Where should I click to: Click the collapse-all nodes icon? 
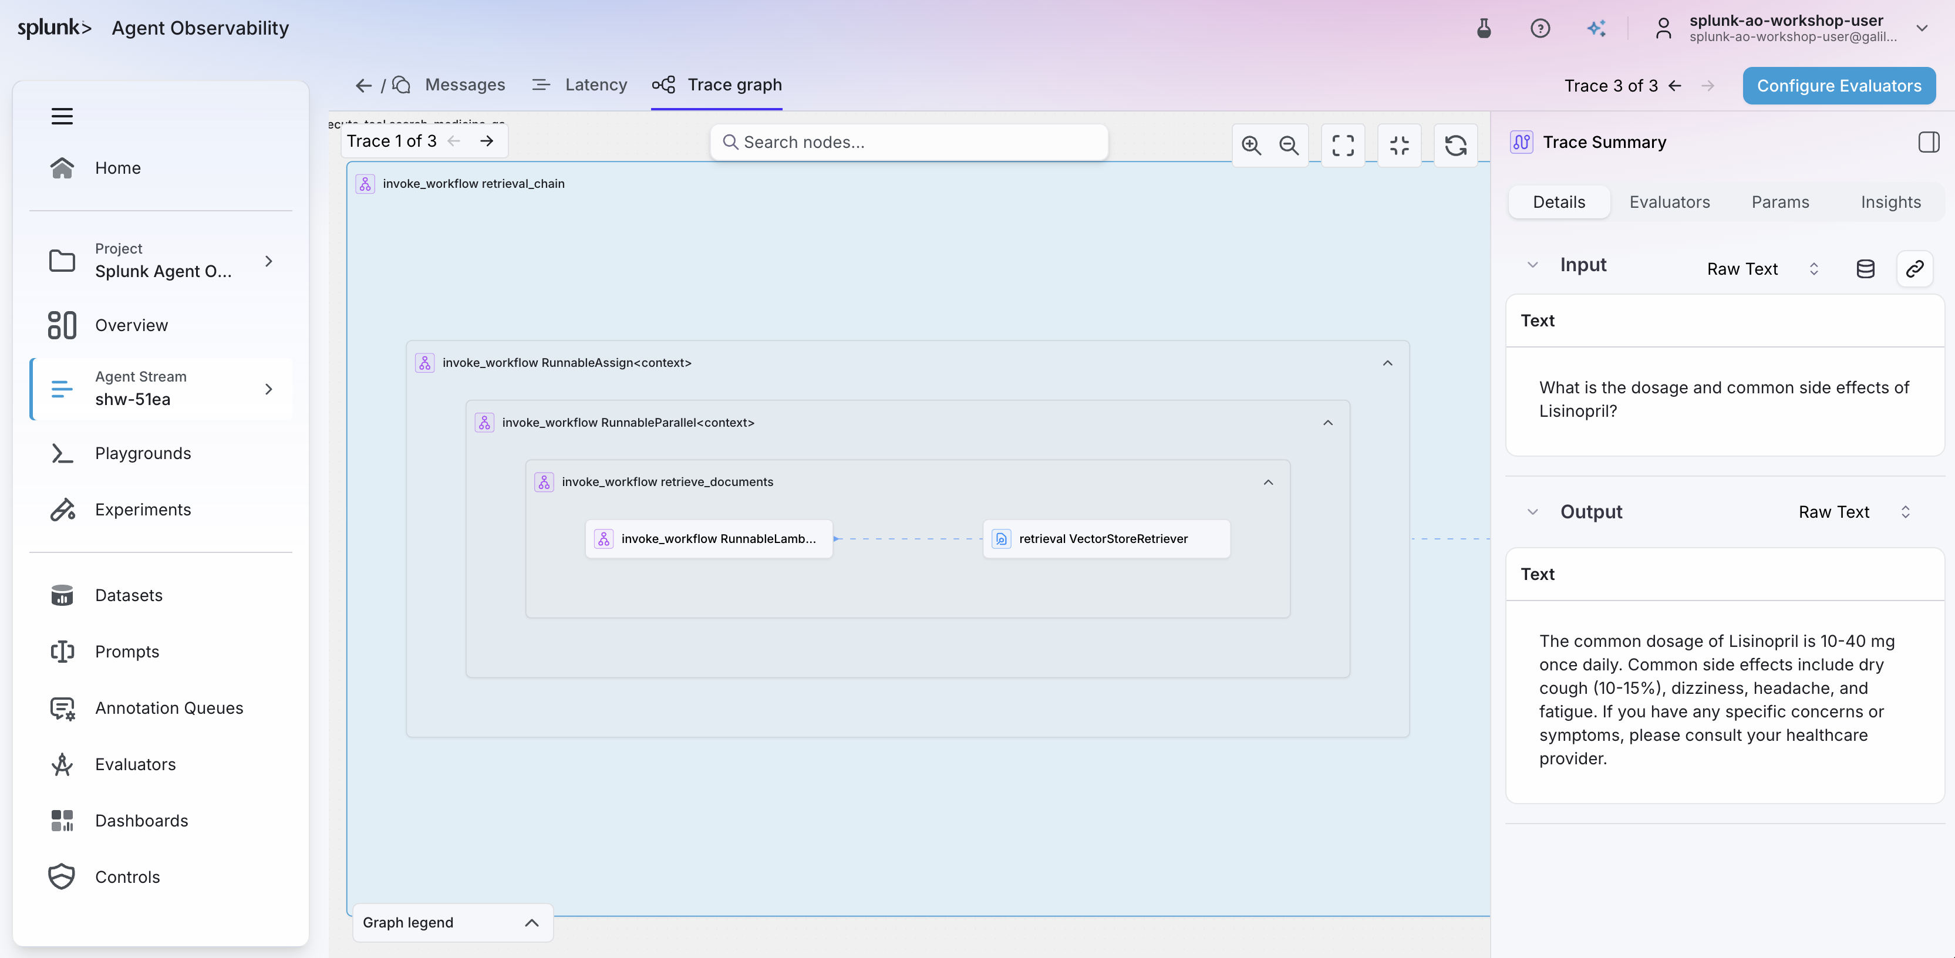1398,145
